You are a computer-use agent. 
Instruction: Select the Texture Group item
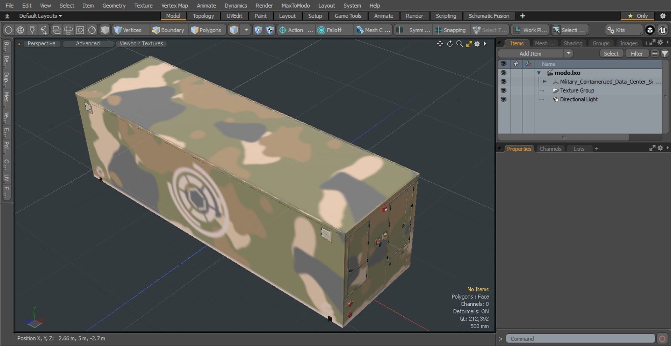pyautogui.click(x=577, y=90)
